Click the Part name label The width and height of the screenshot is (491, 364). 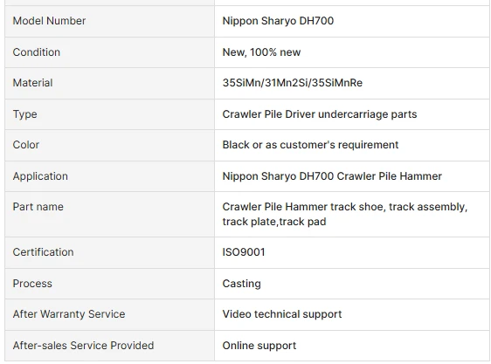pyautogui.click(x=38, y=207)
